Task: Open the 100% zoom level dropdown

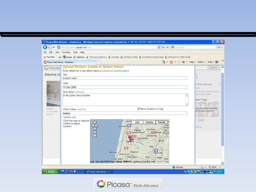Action: click(x=219, y=167)
